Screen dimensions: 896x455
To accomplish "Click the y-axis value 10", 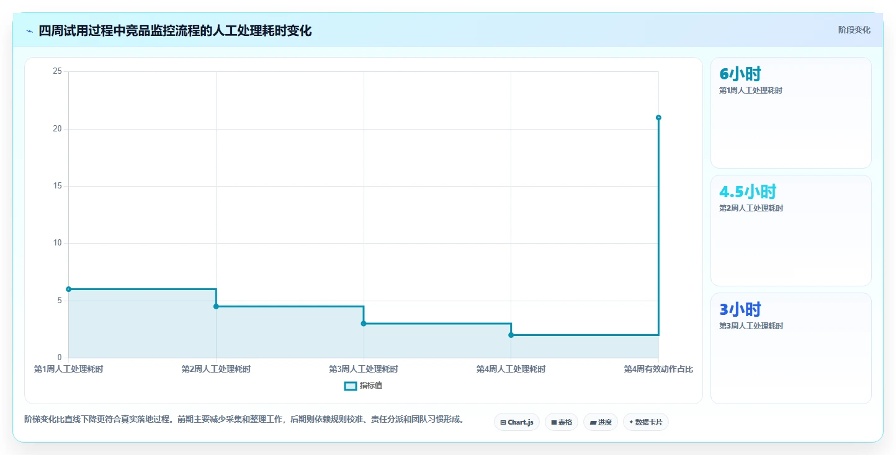I will tap(58, 243).
